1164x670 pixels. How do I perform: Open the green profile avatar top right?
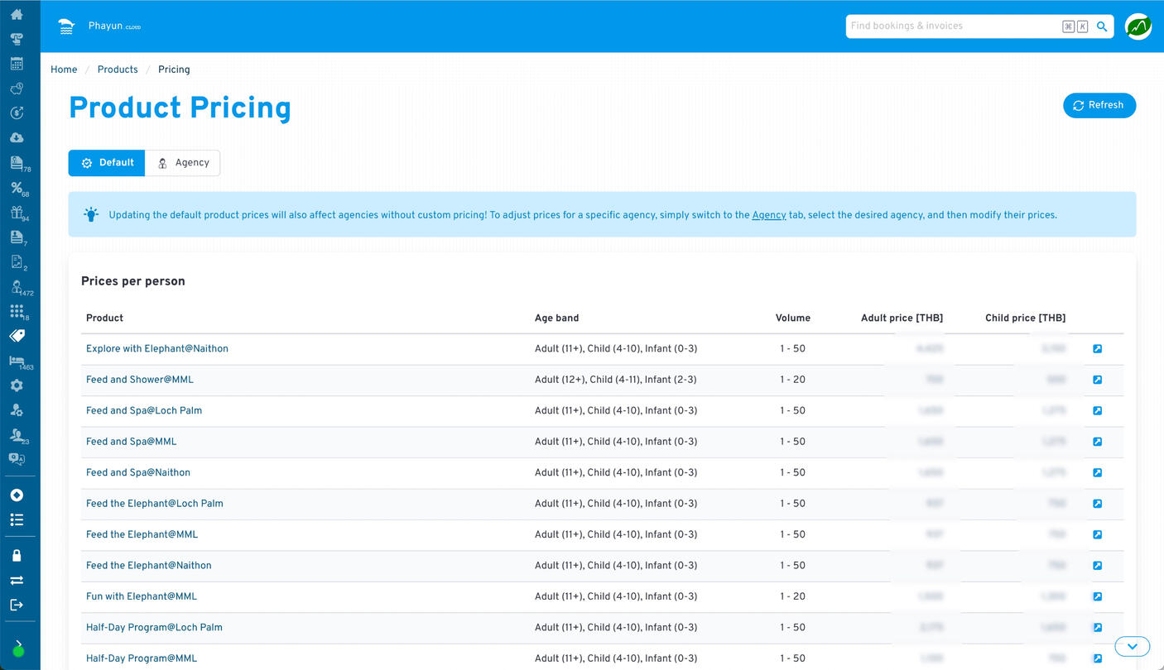[x=1138, y=26]
